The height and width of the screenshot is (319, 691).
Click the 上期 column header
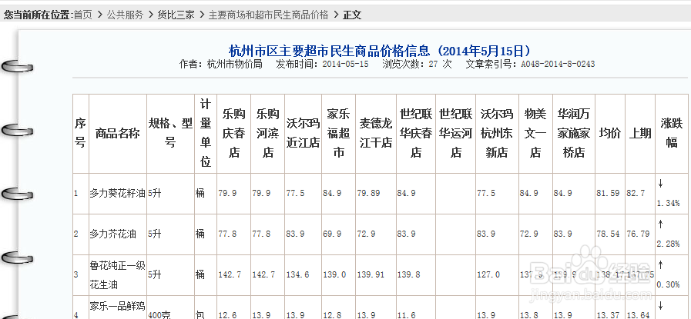click(x=640, y=133)
